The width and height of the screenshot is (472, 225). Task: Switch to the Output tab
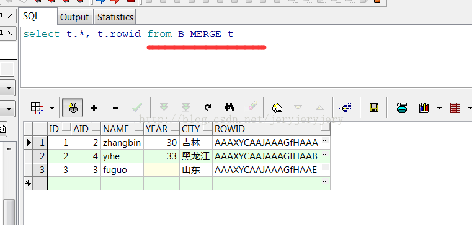tap(74, 17)
